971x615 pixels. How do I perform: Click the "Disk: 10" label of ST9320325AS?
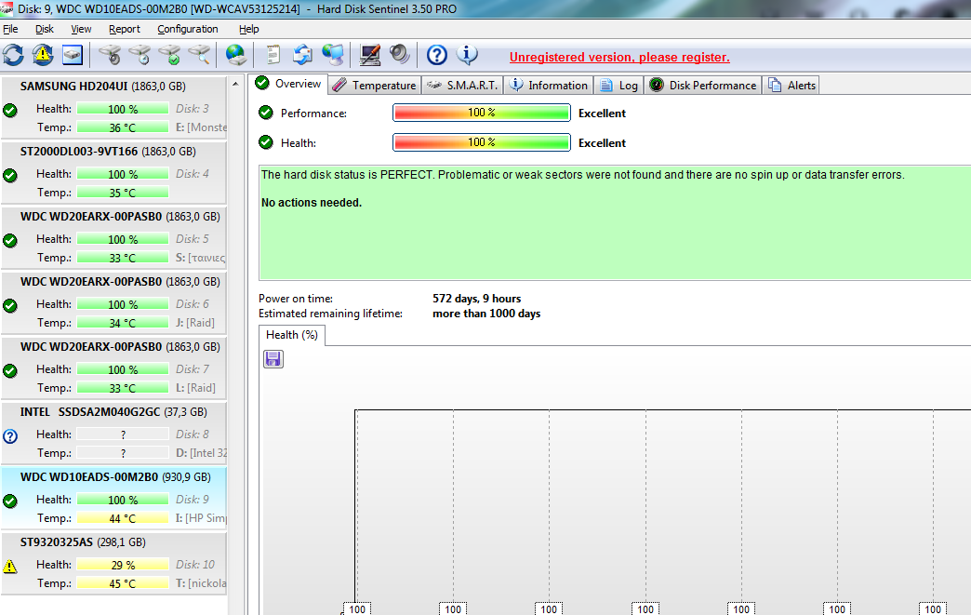coord(195,564)
